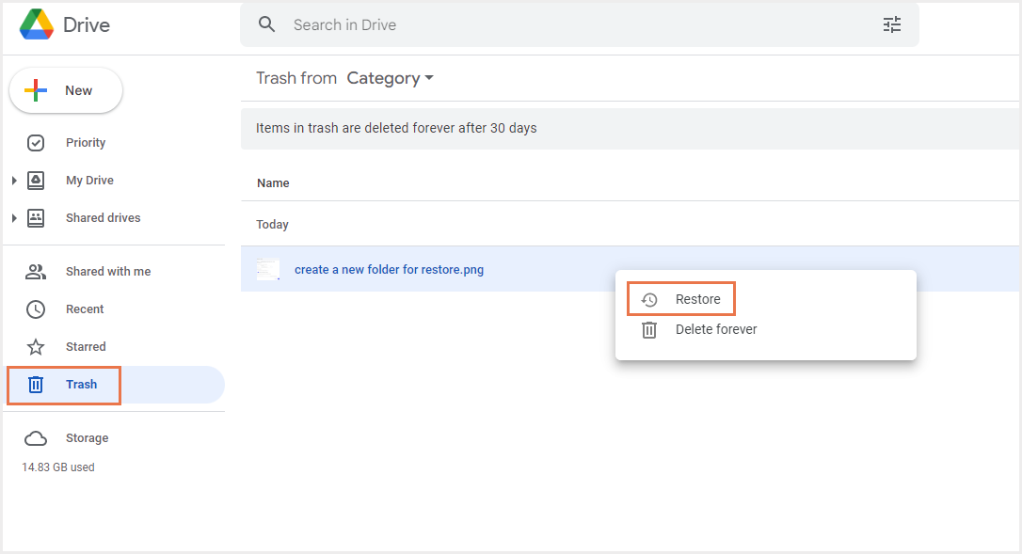Open search options filter icon
The image size is (1022, 554).
[x=891, y=24]
